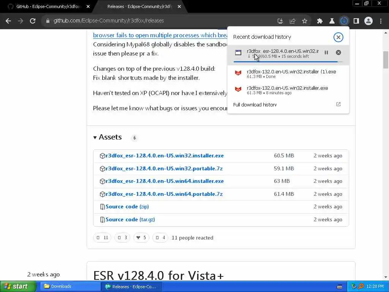Open r3dfox-132.0.en-US.win32.installer.exe from 8 minutes ago
Viewport: 389px width, 292px height.
(x=288, y=90)
